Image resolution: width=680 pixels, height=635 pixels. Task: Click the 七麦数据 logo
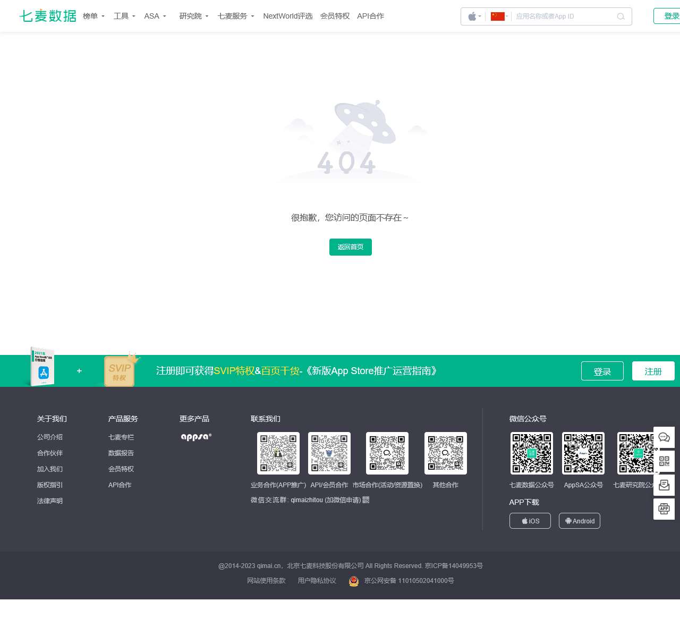point(48,16)
